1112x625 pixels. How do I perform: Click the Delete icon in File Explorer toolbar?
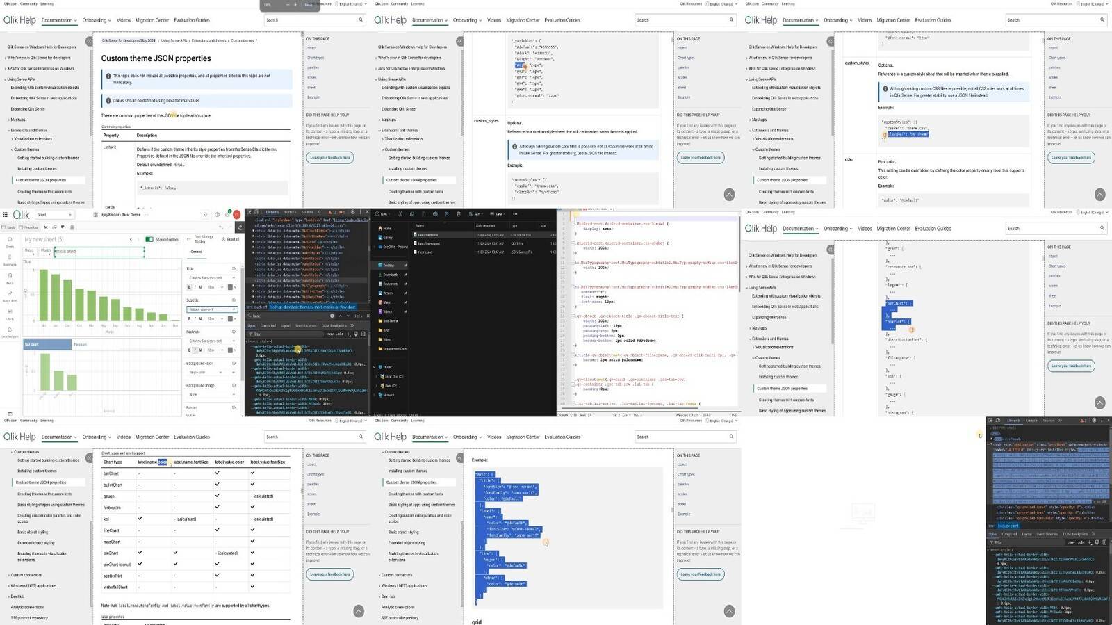point(459,213)
